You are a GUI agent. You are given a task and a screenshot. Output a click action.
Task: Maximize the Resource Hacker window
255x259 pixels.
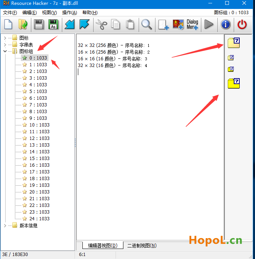(x=227, y=3)
